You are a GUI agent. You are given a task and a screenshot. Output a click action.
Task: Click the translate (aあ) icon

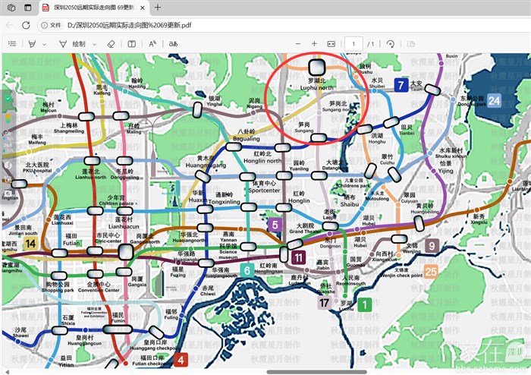(173, 44)
